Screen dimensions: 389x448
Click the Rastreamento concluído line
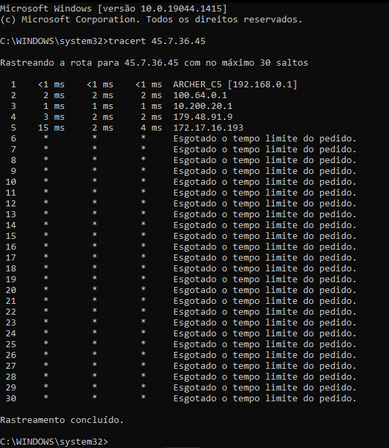62,420
